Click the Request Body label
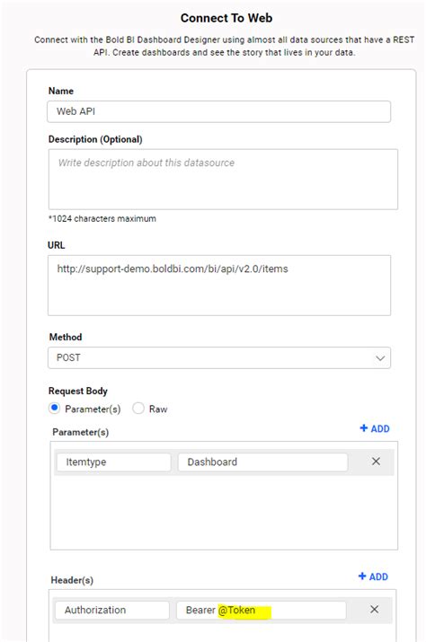Image resolution: width=426 pixels, height=642 pixels. pyautogui.click(x=78, y=391)
